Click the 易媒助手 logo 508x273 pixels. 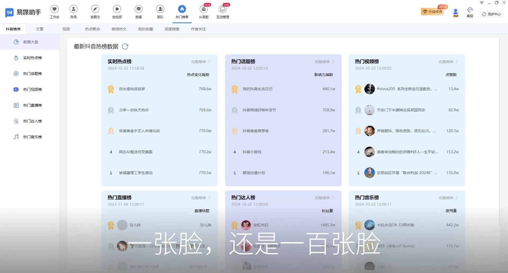23,12
